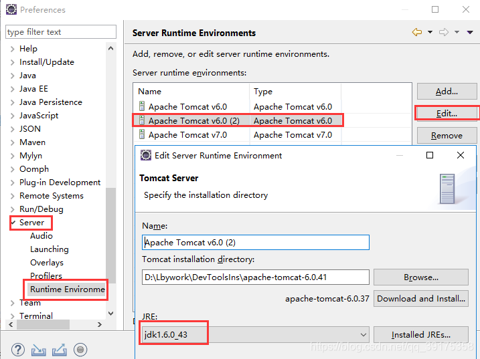Expand the Java tree node
The width and height of the screenshot is (480, 359).
pos(13,76)
